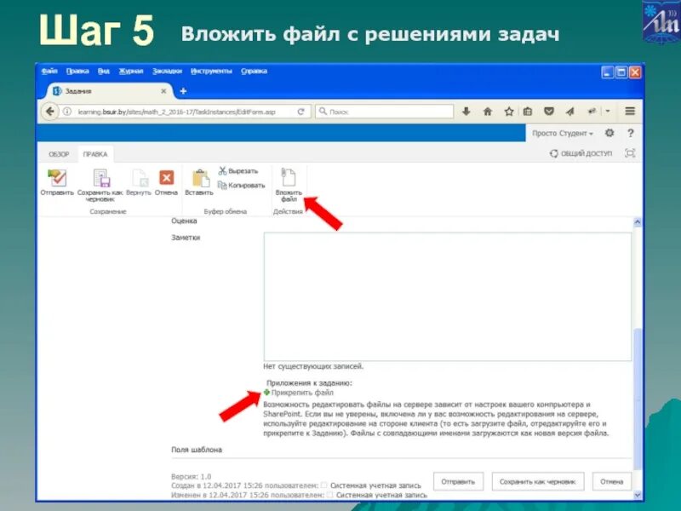
Task: Open the Справка menu
Action: click(x=254, y=72)
